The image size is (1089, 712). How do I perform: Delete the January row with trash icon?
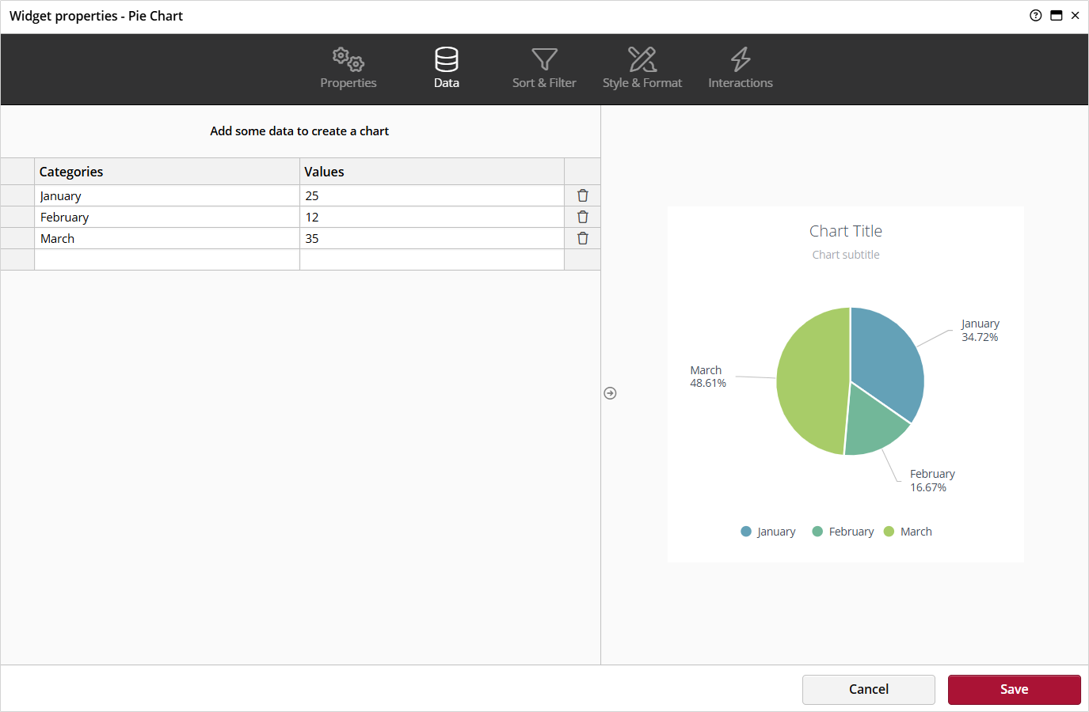point(583,195)
